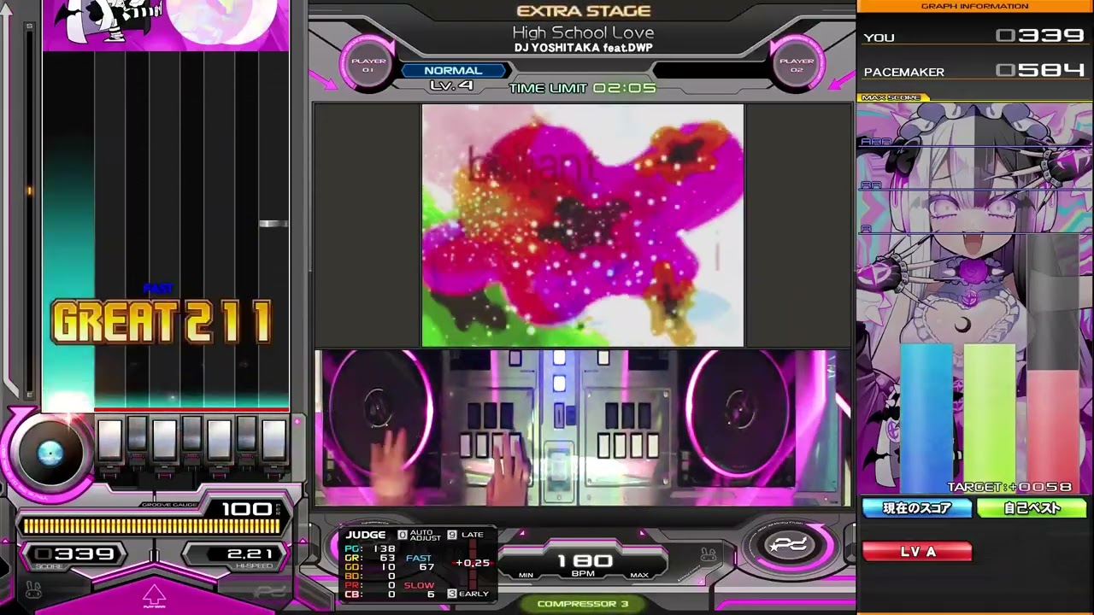Viewport: 1094px width, 615px height.
Task: Tap the center fourth key button
Action: [191, 432]
